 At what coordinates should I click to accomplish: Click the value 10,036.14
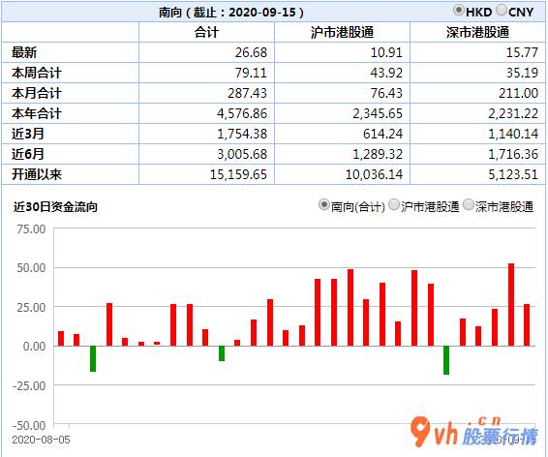tap(374, 174)
